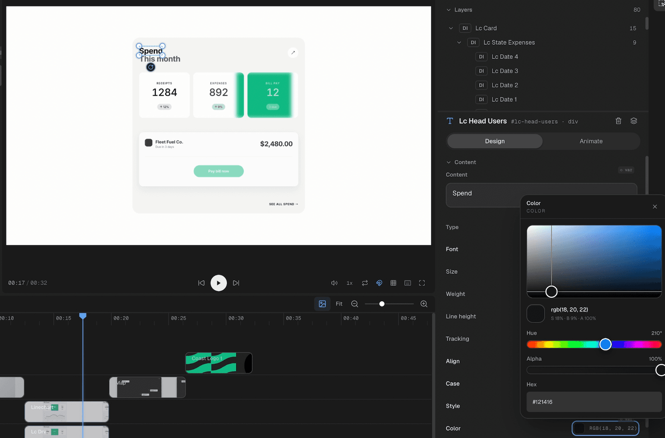Toggle magnet snapping
Screen dimensions: 665x438
pos(379,283)
